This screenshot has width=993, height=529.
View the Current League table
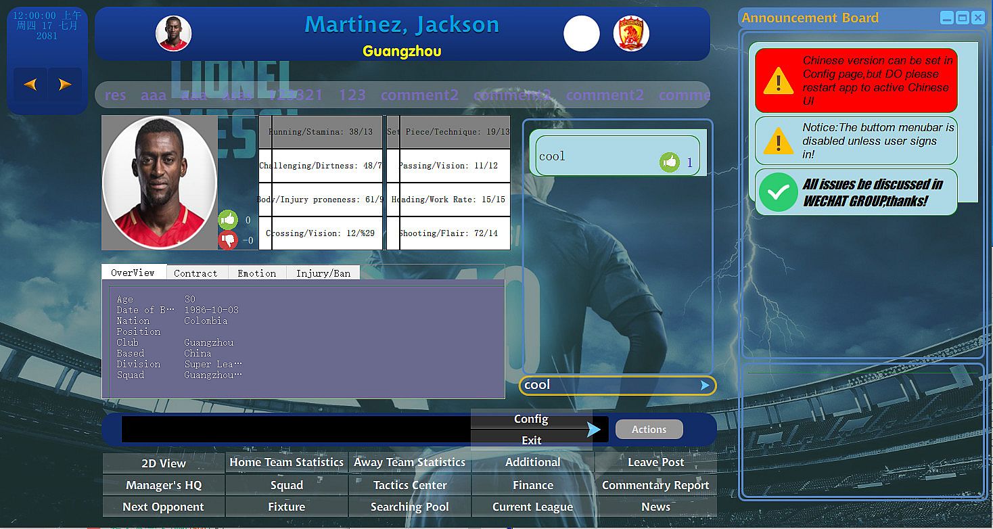533,507
